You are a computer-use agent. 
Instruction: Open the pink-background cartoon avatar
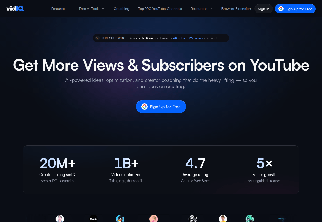pyautogui.click(x=154, y=219)
